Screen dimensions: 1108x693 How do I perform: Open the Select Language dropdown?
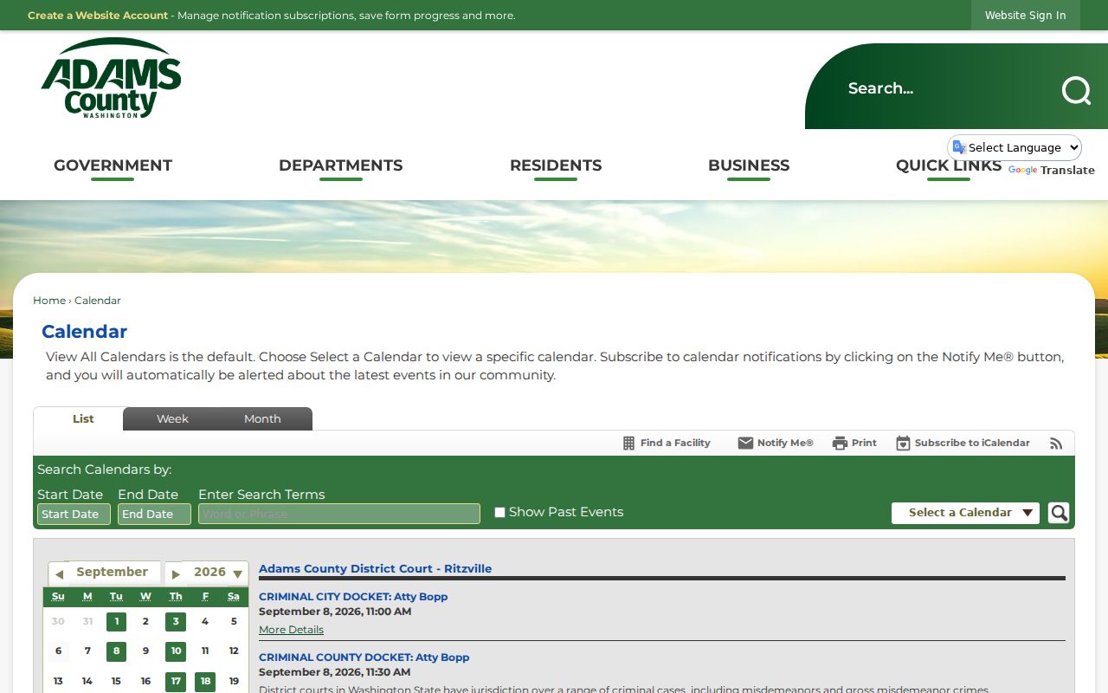(x=1015, y=147)
